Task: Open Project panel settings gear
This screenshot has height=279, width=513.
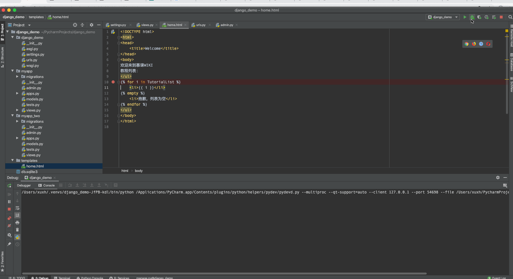Action: point(92,25)
